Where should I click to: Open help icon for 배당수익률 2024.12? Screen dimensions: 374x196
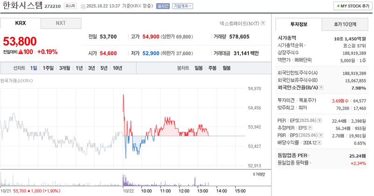pyautogui.click(x=319, y=143)
